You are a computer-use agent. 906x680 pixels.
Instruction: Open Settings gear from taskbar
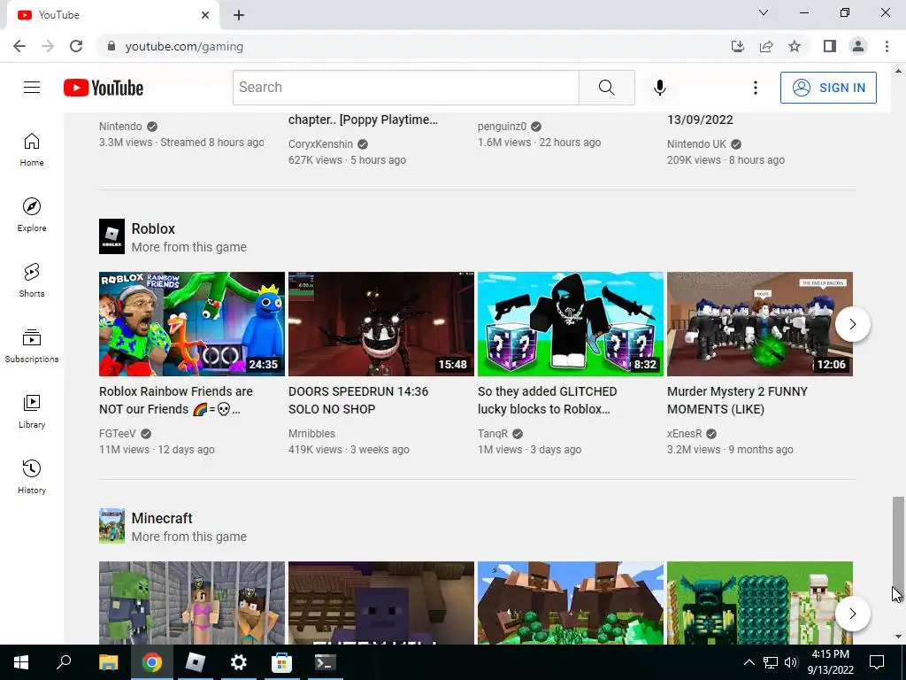[238, 662]
